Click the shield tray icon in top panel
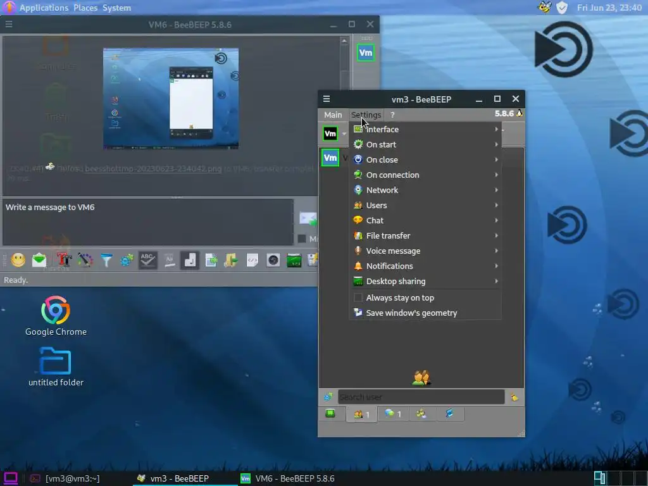Image resolution: width=648 pixels, height=486 pixels. click(x=562, y=8)
